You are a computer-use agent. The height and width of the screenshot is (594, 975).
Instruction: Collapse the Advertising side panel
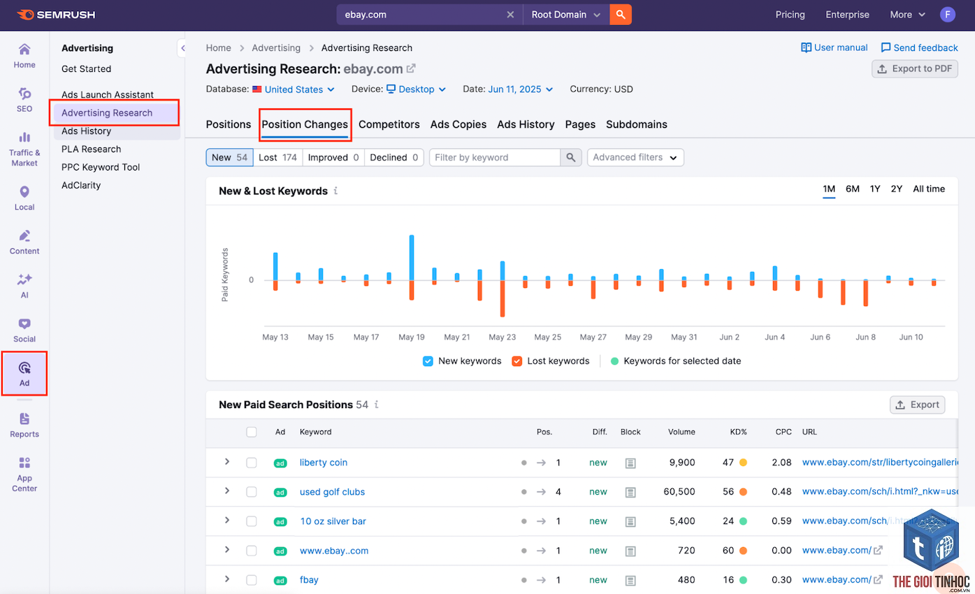182,48
